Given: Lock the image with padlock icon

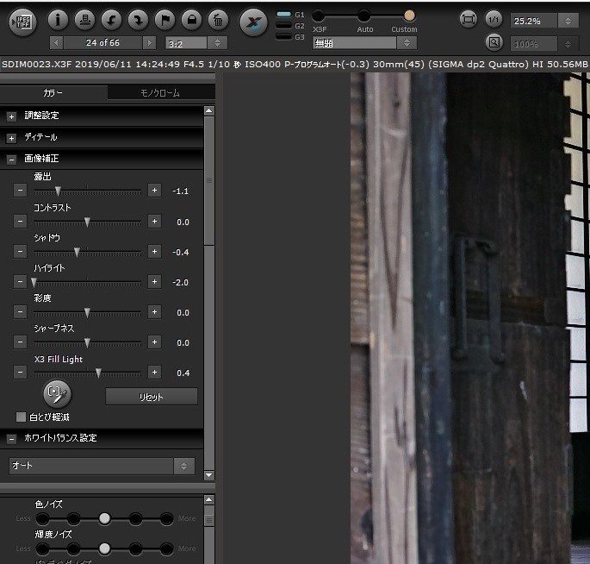Looking at the screenshot, I should click(x=191, y=20).
